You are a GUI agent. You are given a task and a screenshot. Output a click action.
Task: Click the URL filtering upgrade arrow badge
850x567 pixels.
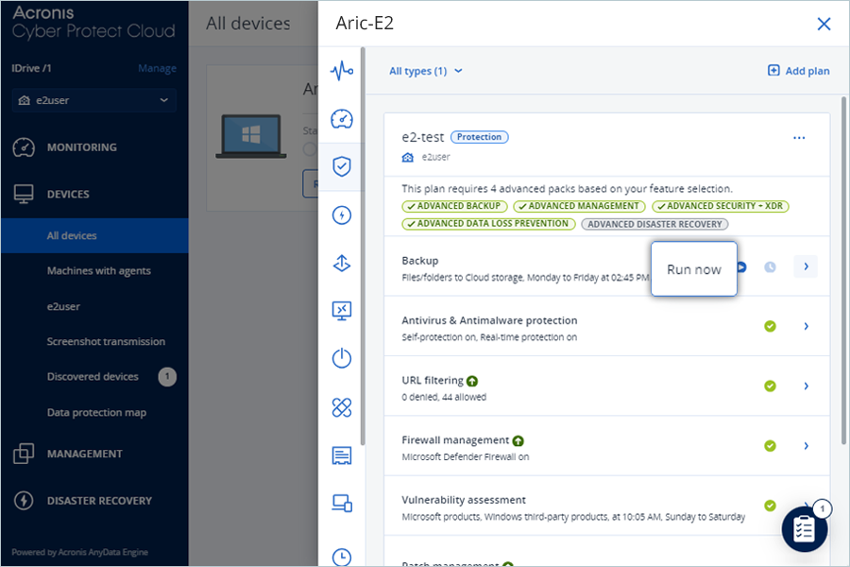[x=472, y=381]
